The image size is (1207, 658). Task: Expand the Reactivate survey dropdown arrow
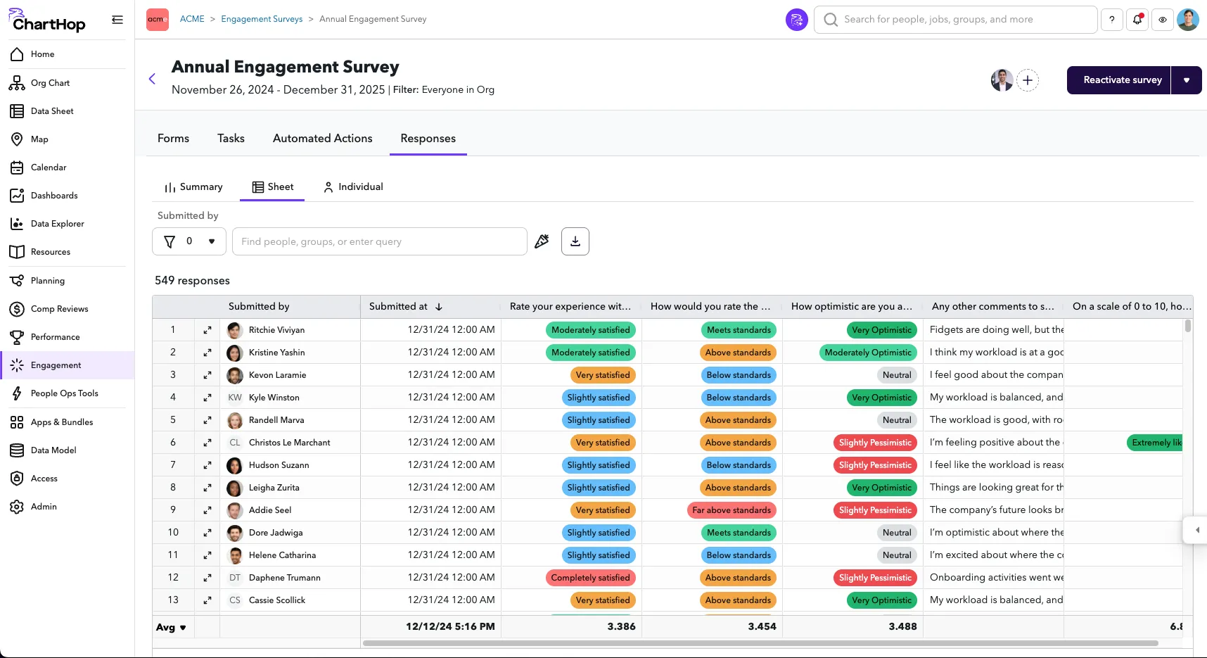coord(1187,80)
